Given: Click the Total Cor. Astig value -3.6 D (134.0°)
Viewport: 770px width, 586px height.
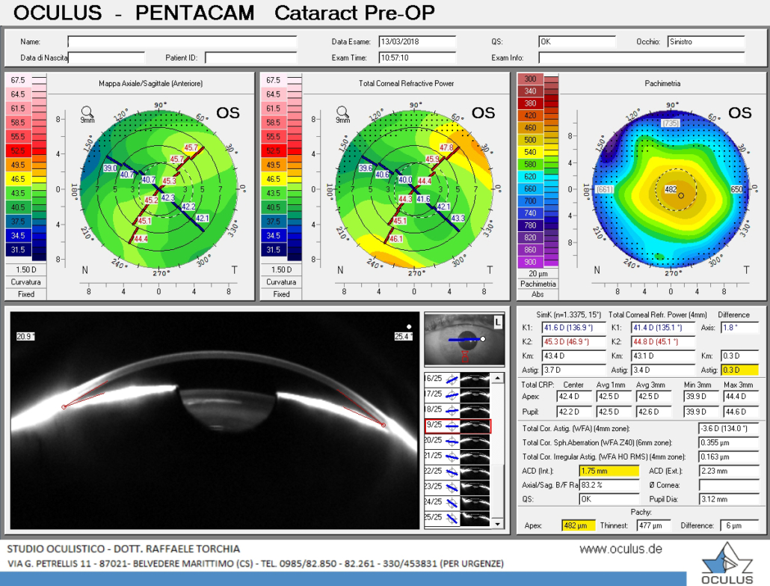Looking at the screenshot, I should pyautogui.click(x=729, y=429).
